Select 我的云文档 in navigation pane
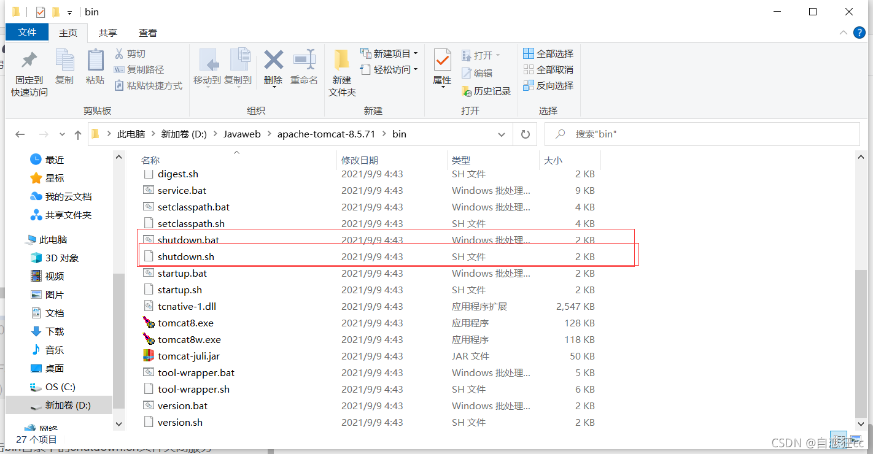 click(x=61, y=196)
